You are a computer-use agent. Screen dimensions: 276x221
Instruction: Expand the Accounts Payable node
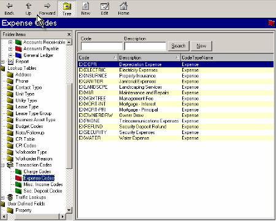point(10,49)
